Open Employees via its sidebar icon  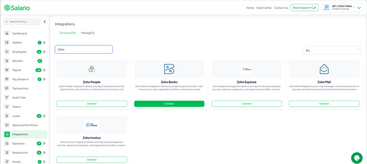click(x=7, y=52)
